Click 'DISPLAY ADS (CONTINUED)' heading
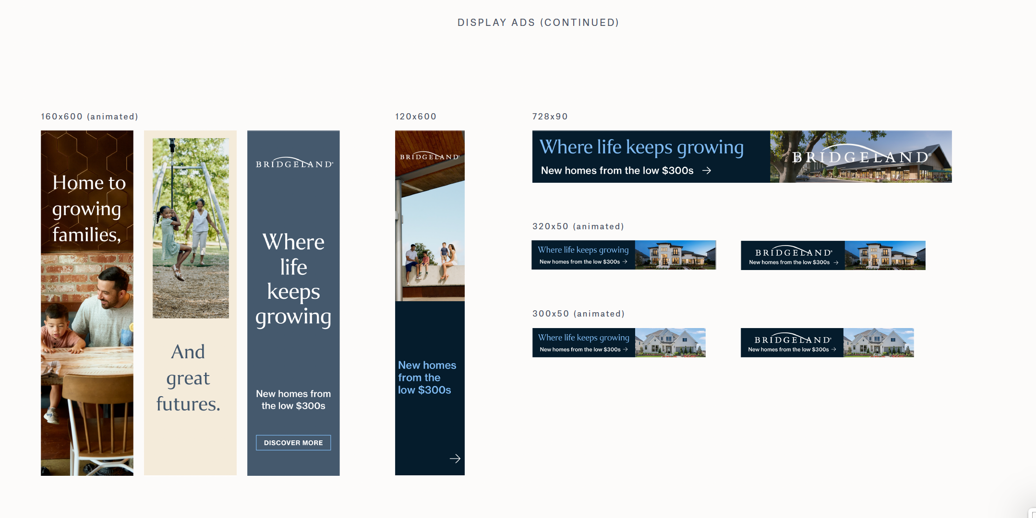 pyautogui.click(x=538, y=23)
